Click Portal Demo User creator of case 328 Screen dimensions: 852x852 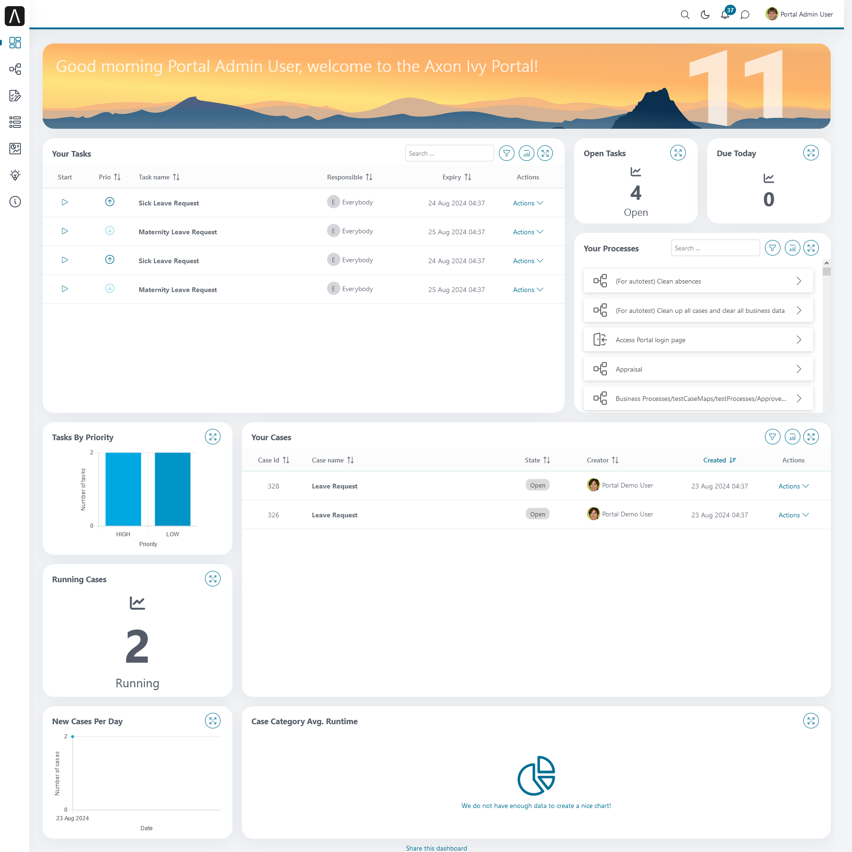tap(620, 485)
